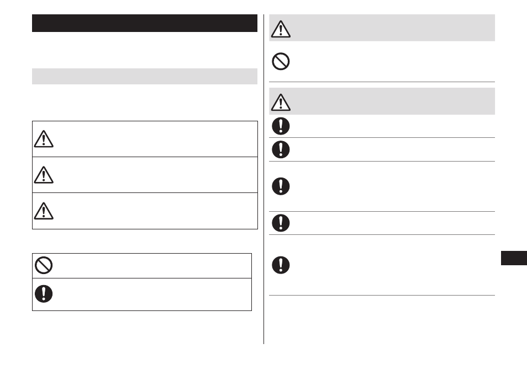Screen dimensions: 527x370
Task: Click the first exclamation circle in the right column
Action: click(x=281, y=126)
